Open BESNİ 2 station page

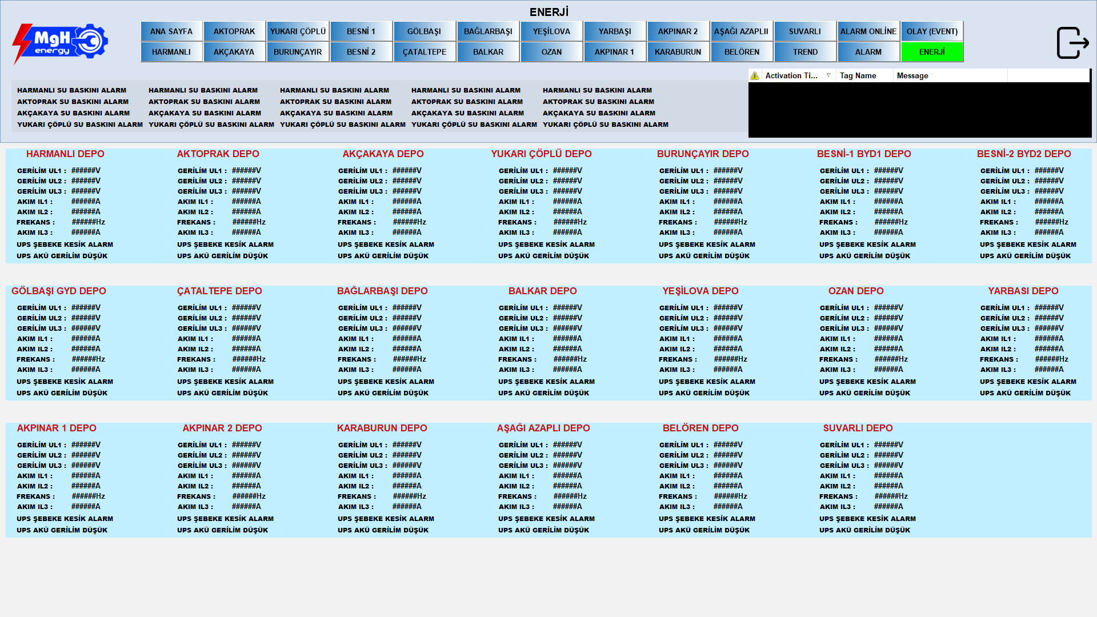(x=361, y=52)
